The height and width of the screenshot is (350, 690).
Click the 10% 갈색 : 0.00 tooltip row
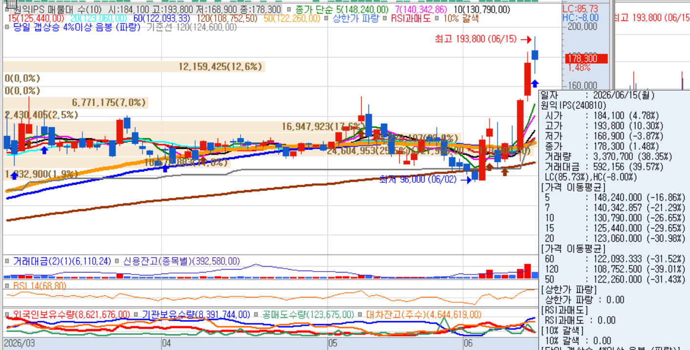578,341
